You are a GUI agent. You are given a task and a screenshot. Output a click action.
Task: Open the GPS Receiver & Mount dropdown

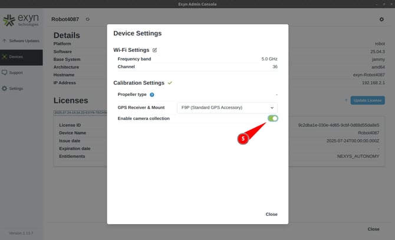tap(227, 108)
